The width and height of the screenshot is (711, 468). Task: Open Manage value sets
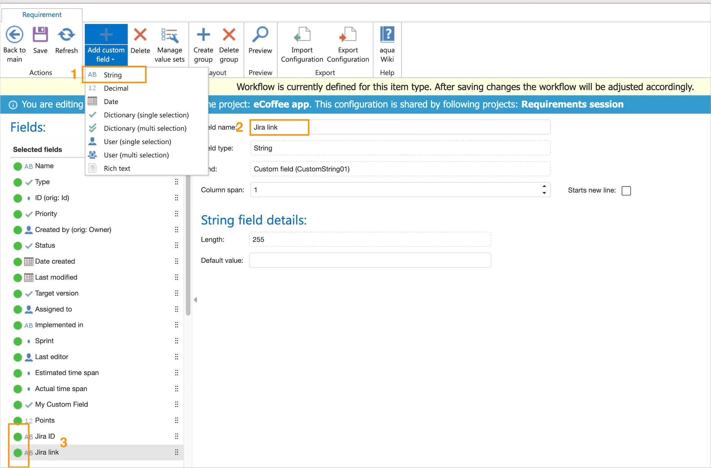coord(169,35)
